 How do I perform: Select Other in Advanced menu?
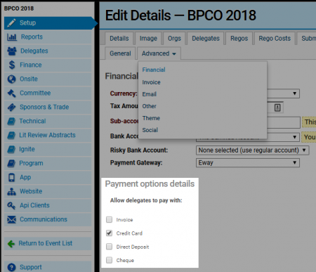coord(149,106)
